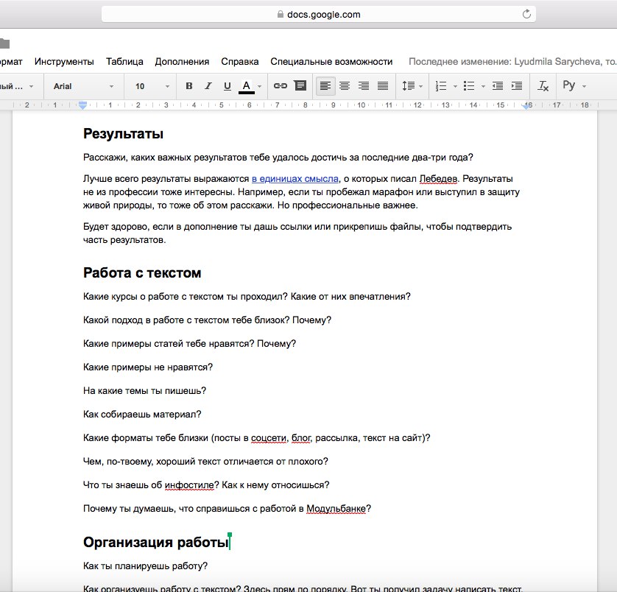Increase the paragraph indent
The height and width of the screenshot is (592, 617).
pos(517,86)
